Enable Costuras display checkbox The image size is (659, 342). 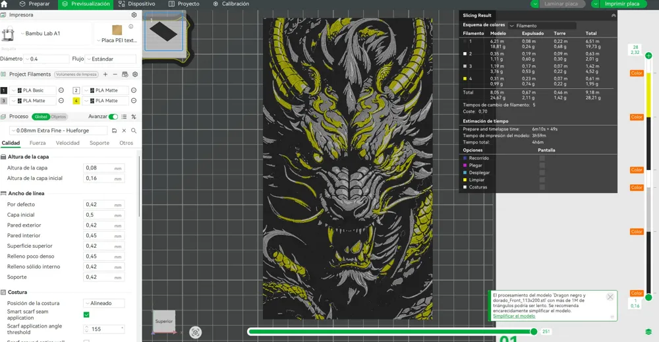542,187
